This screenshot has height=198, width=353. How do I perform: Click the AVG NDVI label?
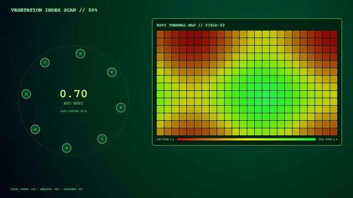(x=73, y=103)
